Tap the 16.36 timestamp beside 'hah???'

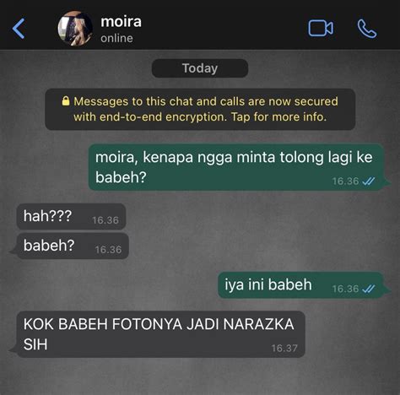(105, 220)
